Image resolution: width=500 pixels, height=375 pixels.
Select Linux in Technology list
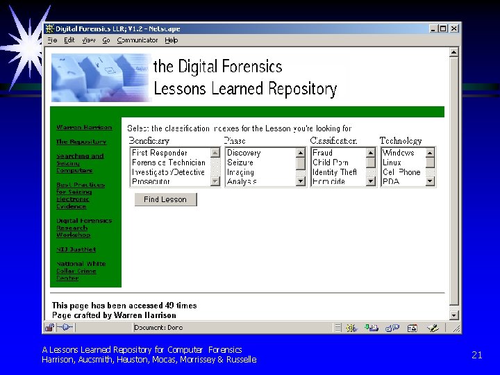[403, 162]
